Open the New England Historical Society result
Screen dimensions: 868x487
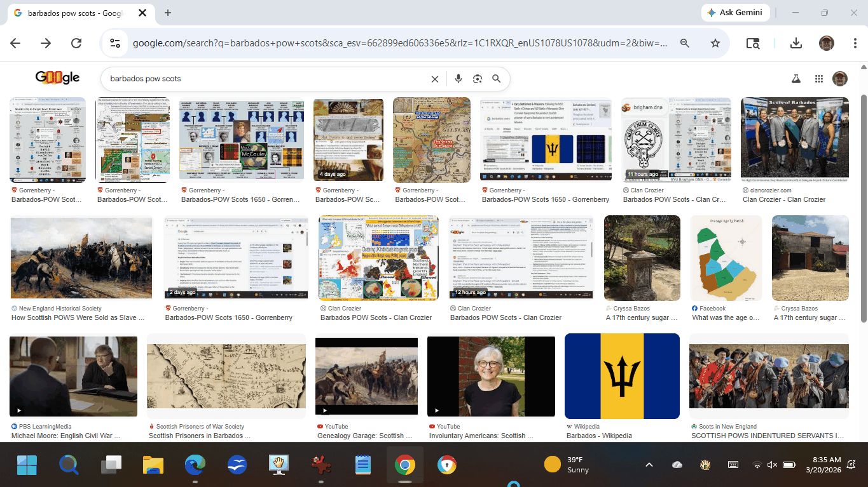pyautogui.click(x=81, y=257)
